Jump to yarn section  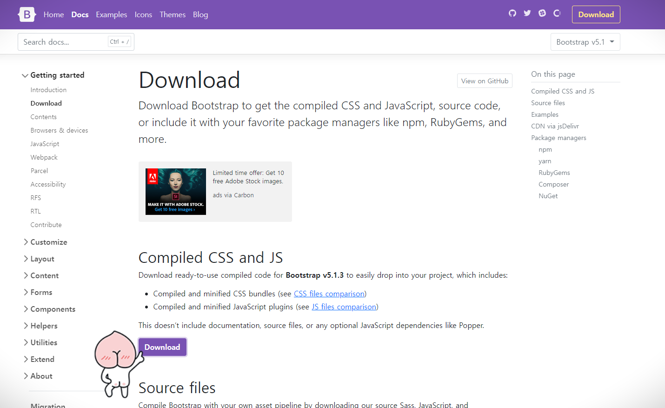click(545, 161)
